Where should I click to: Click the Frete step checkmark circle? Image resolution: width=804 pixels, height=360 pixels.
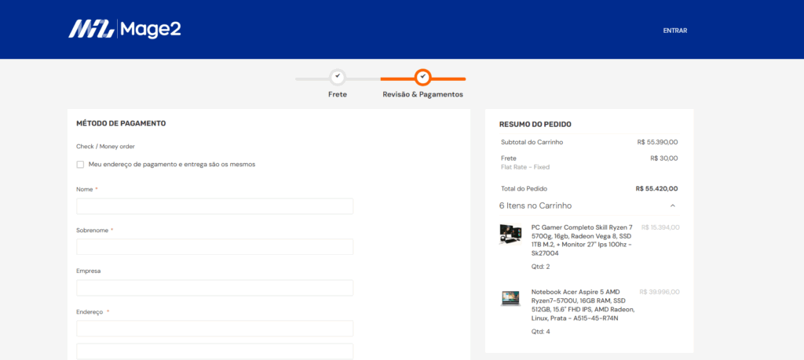(337, 77)
